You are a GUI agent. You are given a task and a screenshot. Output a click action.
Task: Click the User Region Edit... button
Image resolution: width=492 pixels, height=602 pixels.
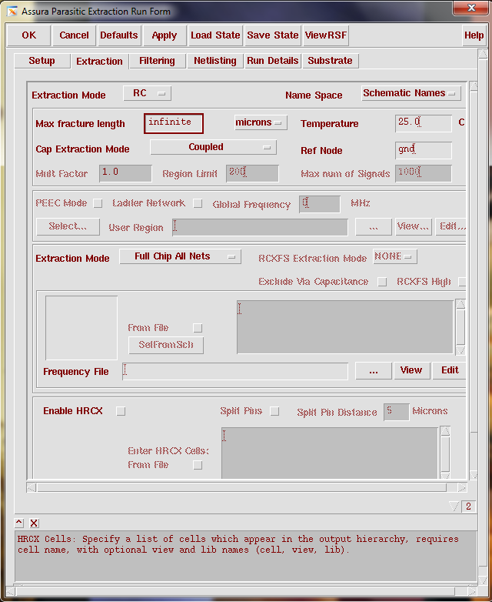click(x=451, y=226)
